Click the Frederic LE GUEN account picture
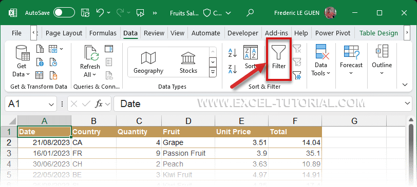This screenshot has height=187, width=417. 330,12
